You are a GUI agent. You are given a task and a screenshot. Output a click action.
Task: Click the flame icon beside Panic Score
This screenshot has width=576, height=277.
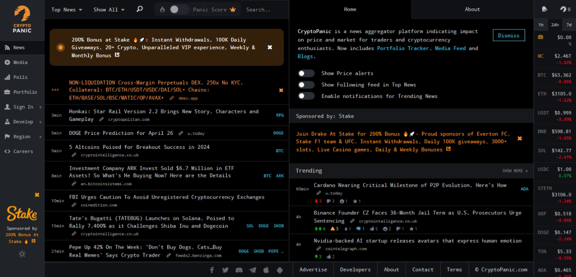[x=162, y=9]
